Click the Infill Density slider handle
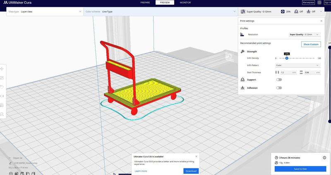The image size is (331, 175). pyautogui.click(x=287, y=58)
